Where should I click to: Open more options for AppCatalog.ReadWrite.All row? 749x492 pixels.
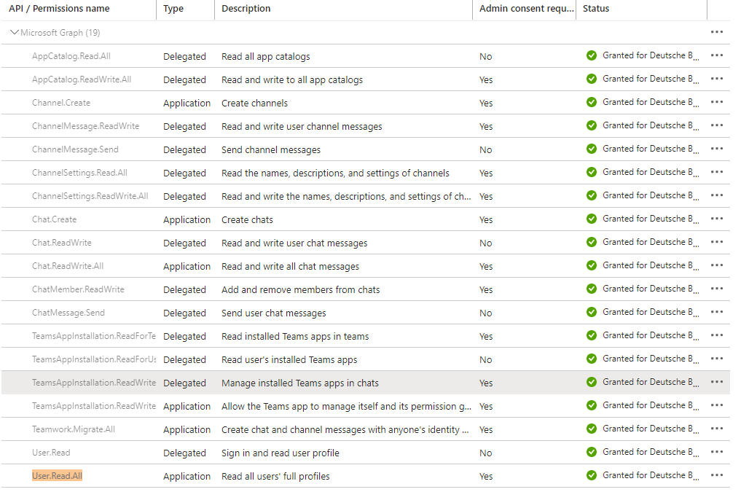[x=716, y=79]
